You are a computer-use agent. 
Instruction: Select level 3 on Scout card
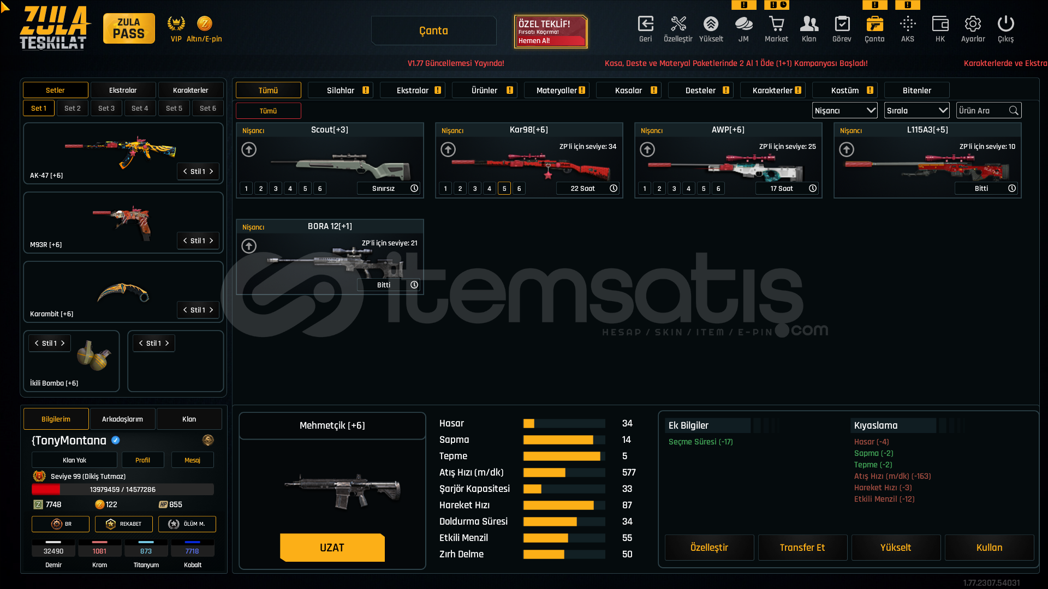pos(276,189)
